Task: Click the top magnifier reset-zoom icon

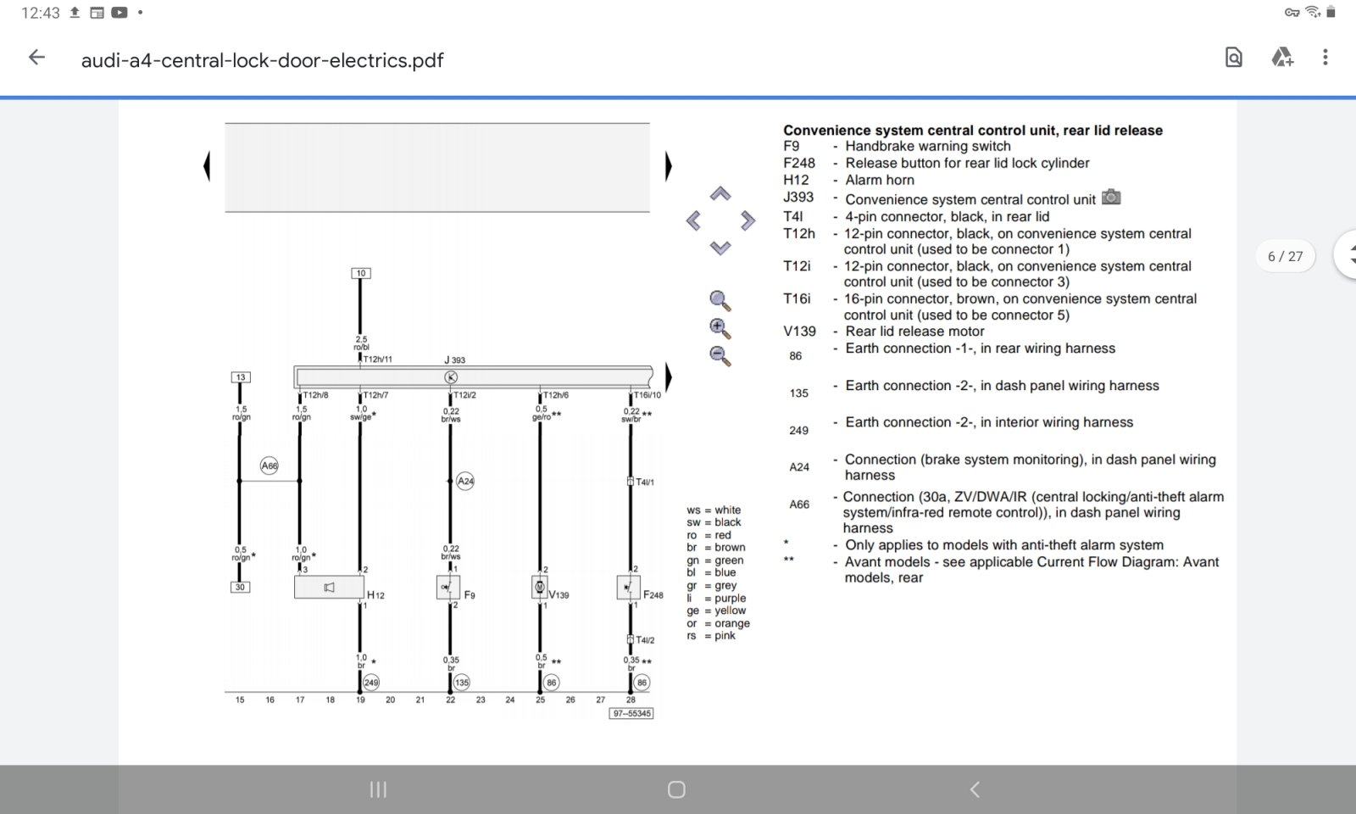Action: tap(720, 301)
